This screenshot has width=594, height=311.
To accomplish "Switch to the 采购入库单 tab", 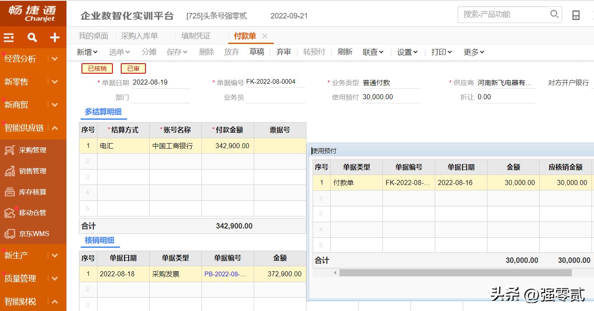I will 139,36.
